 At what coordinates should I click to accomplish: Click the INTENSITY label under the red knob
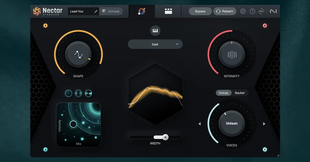click(x=231, y=76)
